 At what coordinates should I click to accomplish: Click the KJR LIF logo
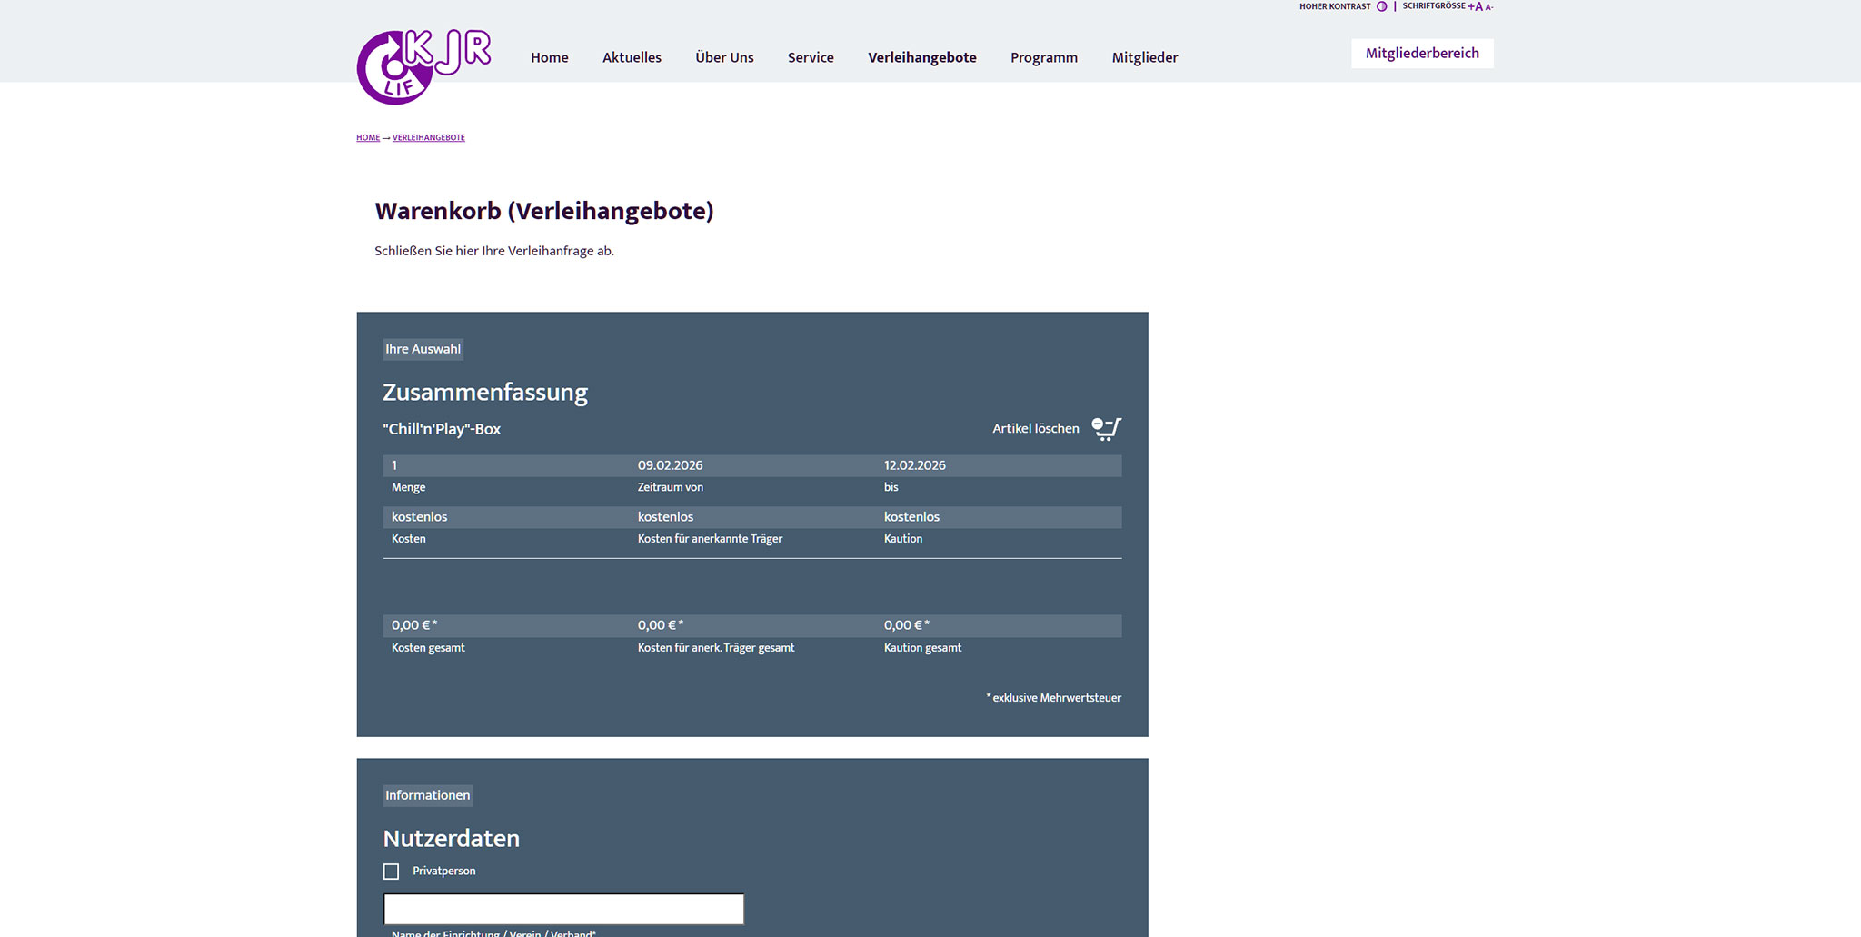coord(423,66)
